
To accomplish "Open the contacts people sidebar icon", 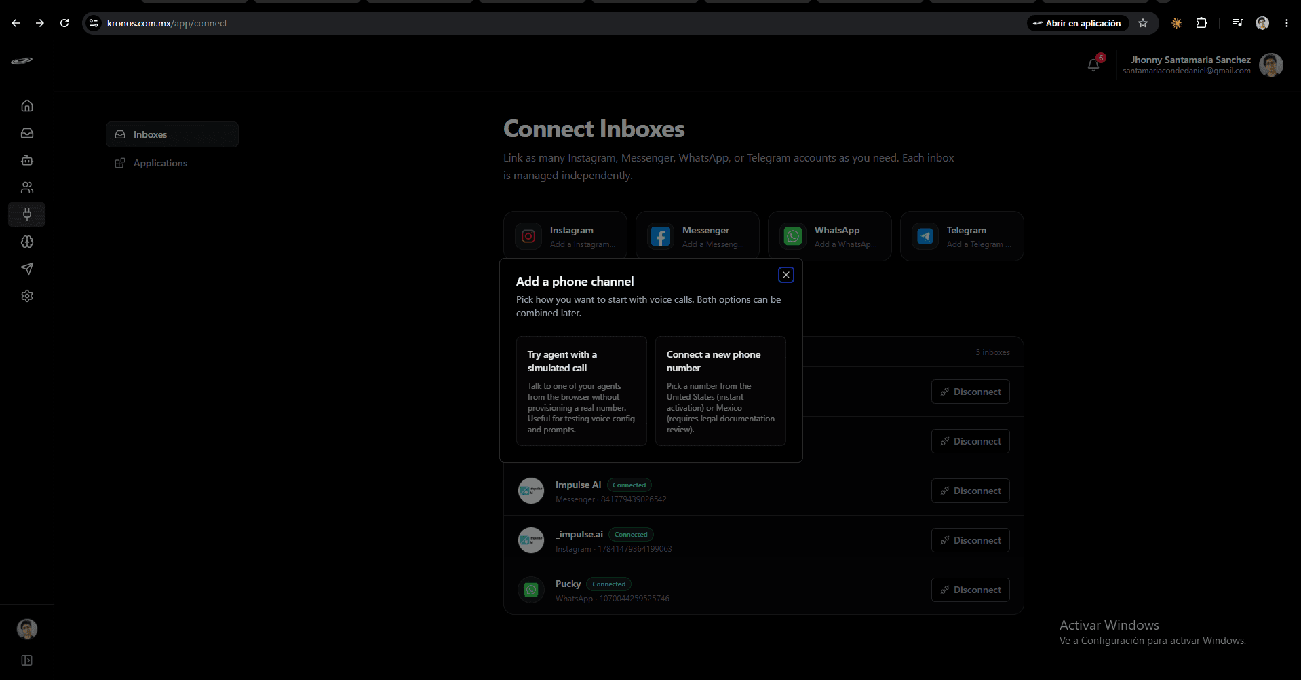I will click(27, 187).
